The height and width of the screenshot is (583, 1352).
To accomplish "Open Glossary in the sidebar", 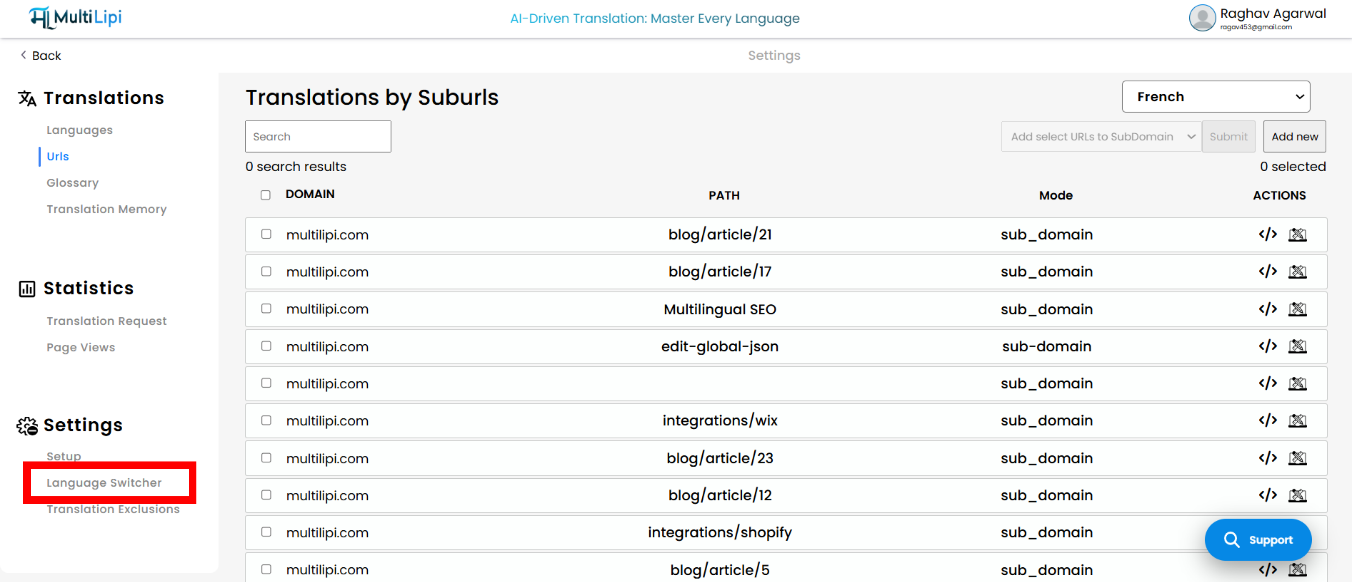I will tap(72, 182).
